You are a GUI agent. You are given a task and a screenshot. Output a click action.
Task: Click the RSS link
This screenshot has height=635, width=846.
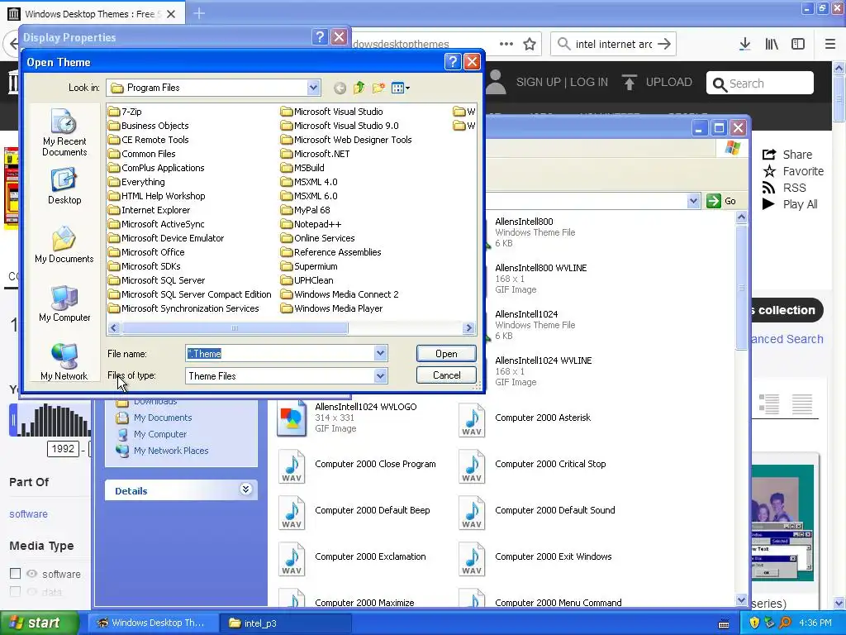point(784,188)
